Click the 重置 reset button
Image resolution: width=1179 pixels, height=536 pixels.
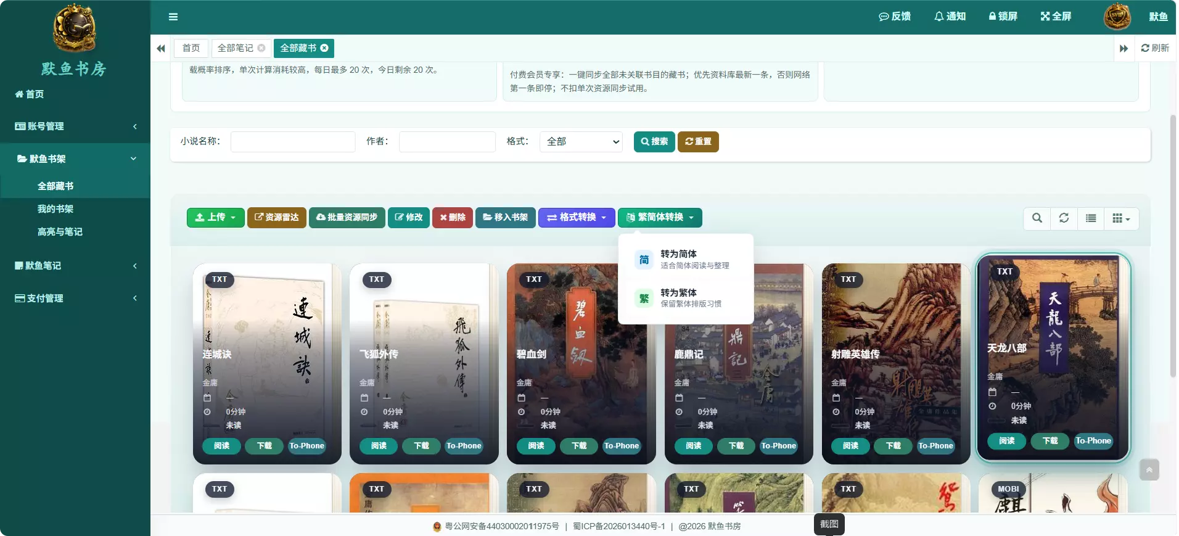click(698, 142)
